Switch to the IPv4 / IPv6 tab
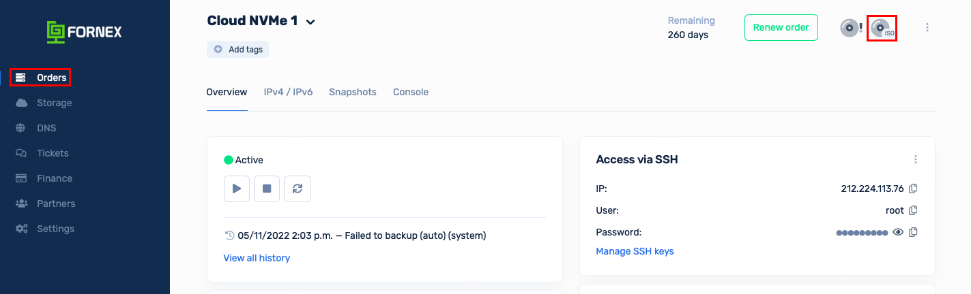 pos(288,92)
